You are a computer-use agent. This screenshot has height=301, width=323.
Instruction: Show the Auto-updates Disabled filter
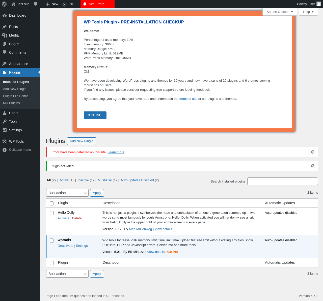pos(137,180)
